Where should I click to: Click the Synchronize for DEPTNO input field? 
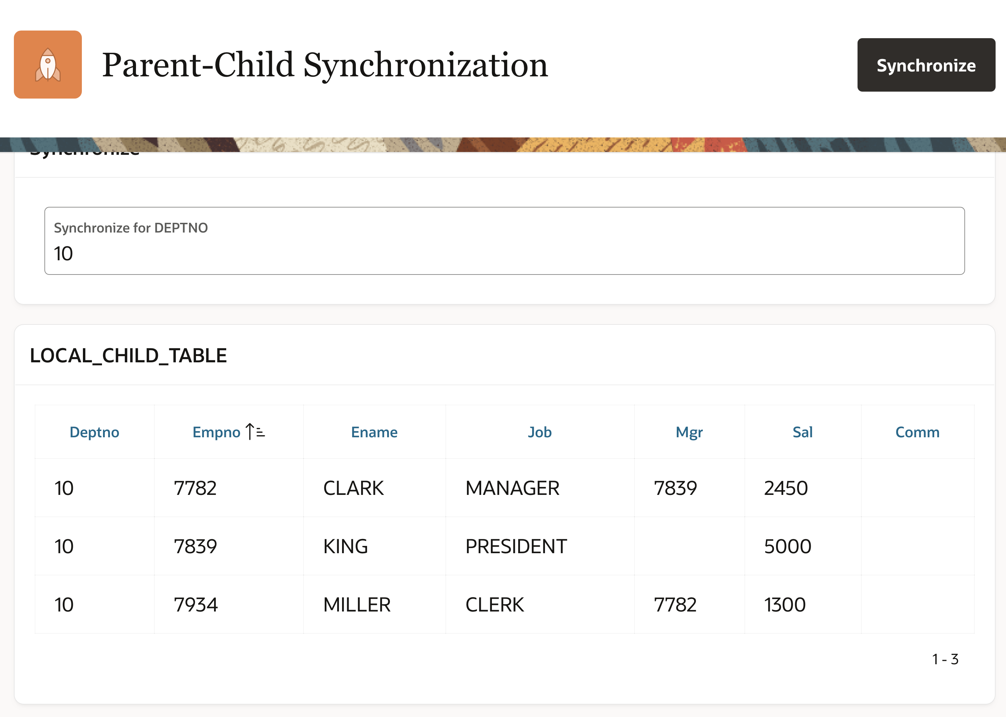click(x=504, y=253)
